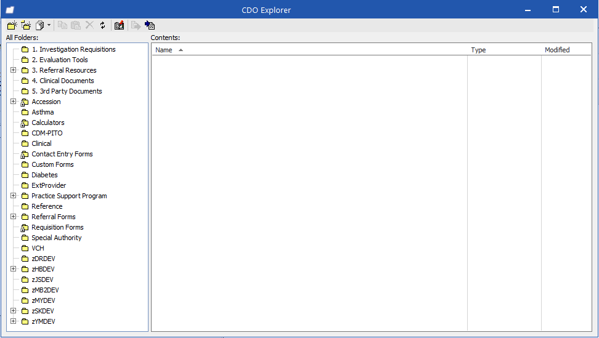
Task: Click the Calculators shared folder icon
Action: coord(25,123)
